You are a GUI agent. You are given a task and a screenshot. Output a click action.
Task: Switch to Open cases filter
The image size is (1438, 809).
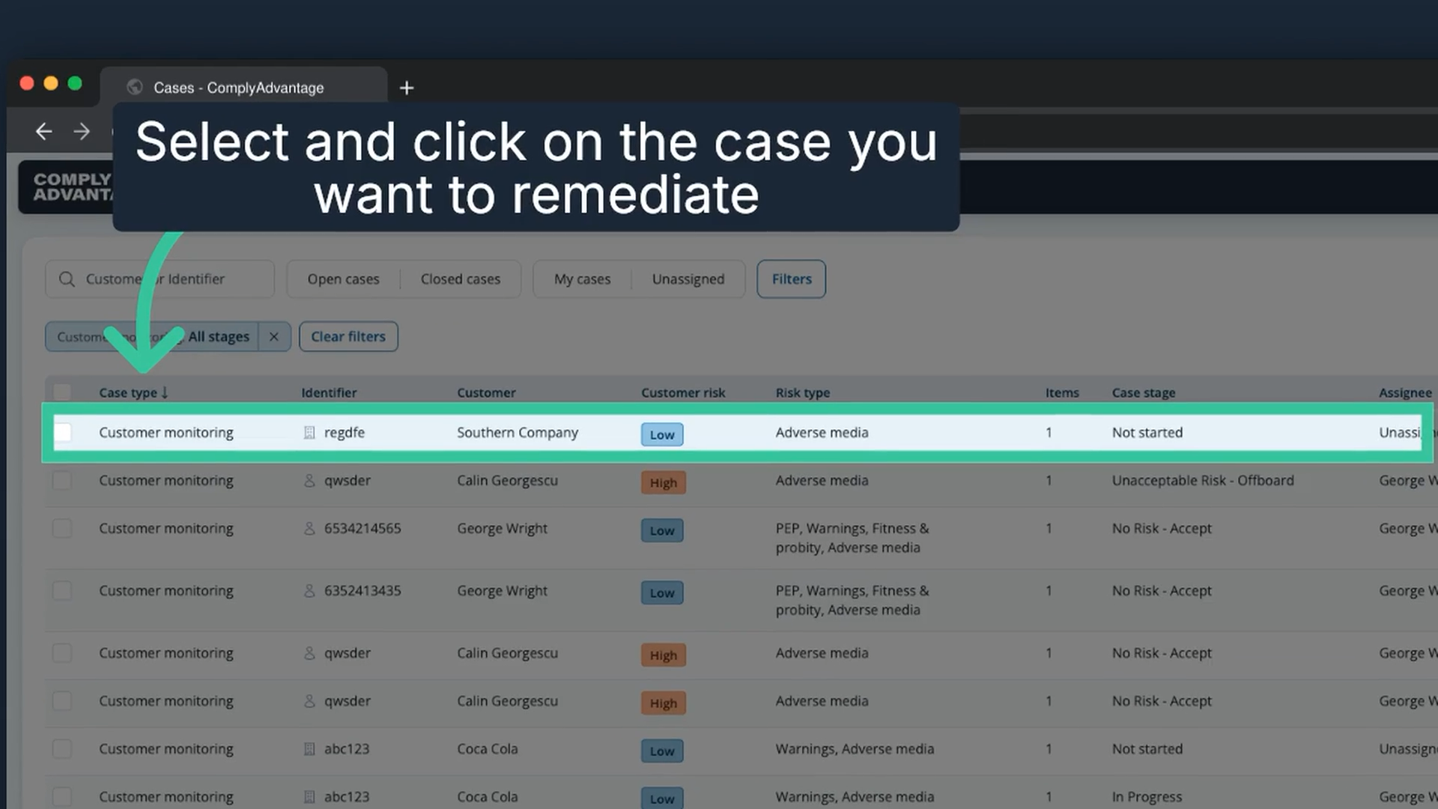344,279
